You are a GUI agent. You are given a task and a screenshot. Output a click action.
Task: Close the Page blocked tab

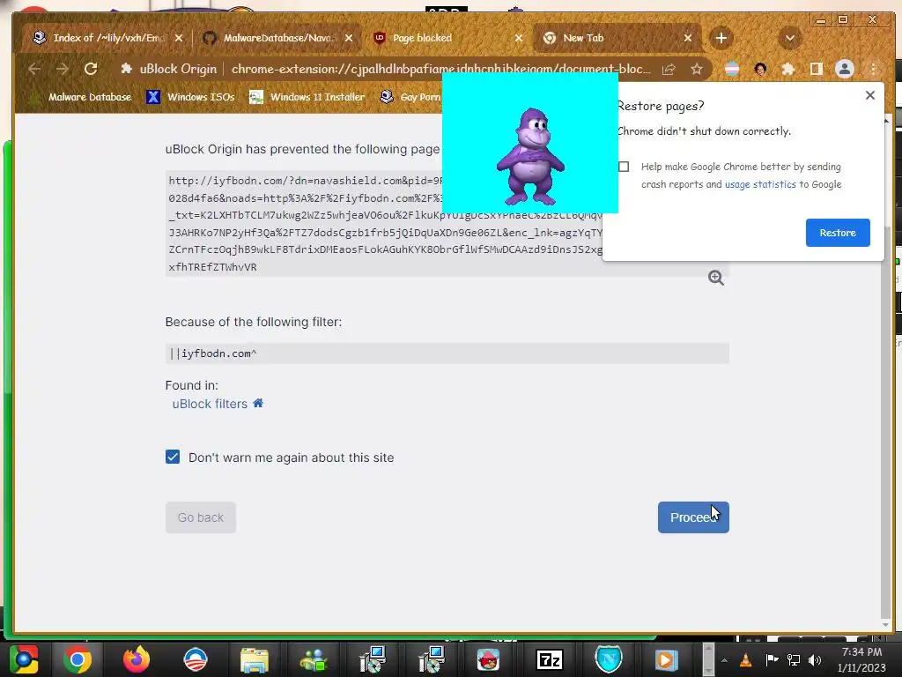point(518,38)
